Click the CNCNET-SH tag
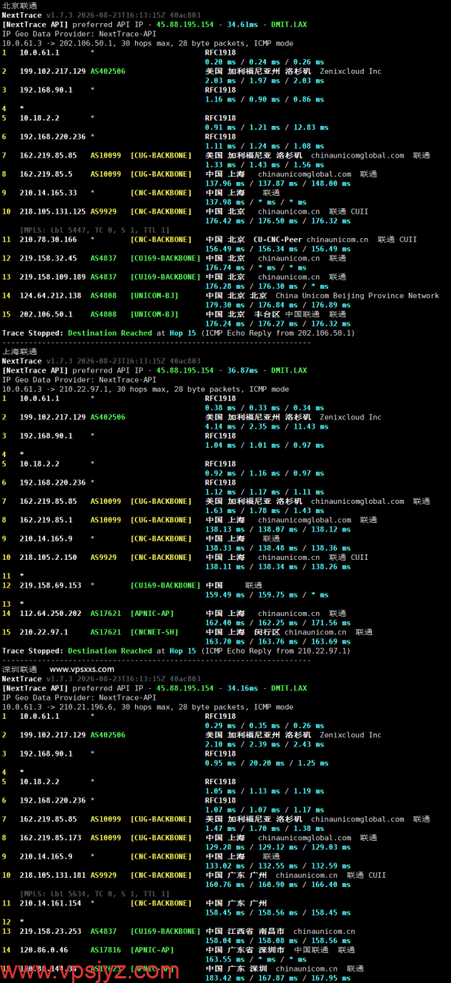 154,632
